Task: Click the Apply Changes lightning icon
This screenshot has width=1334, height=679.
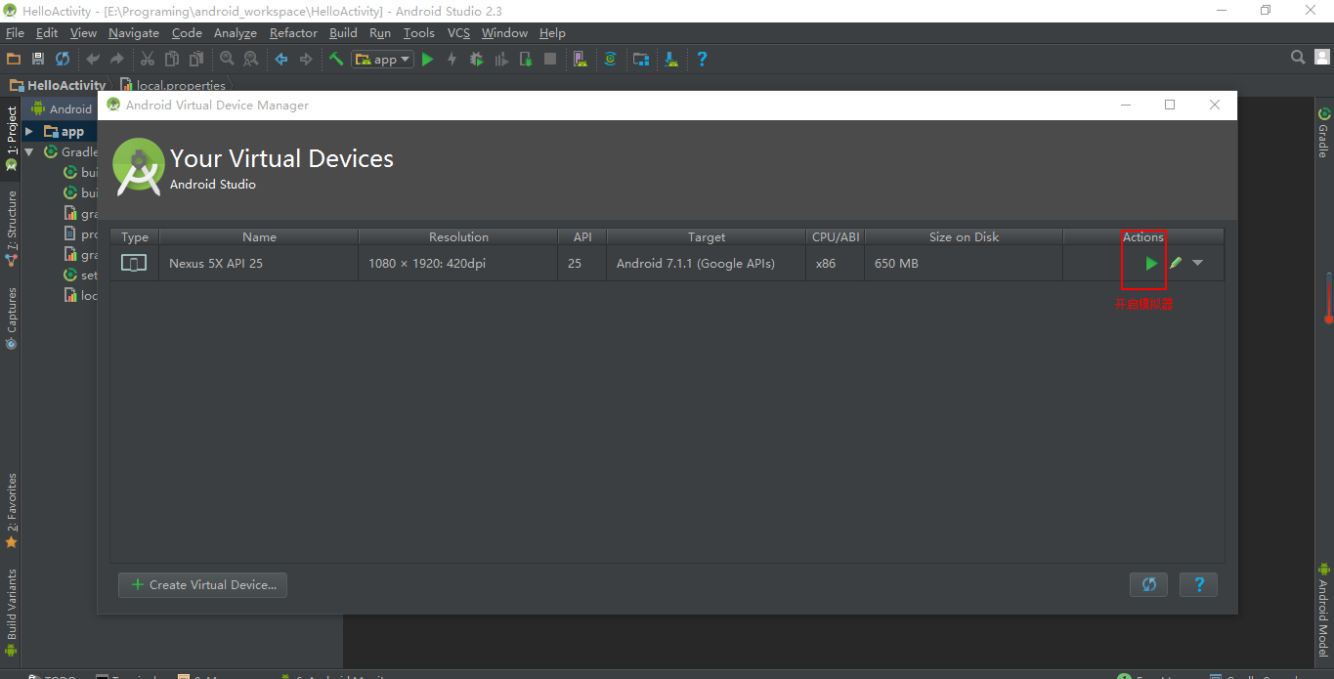Action: (452, 60)
